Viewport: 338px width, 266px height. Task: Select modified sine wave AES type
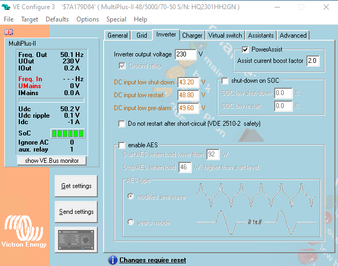click(x=131, y=196)
